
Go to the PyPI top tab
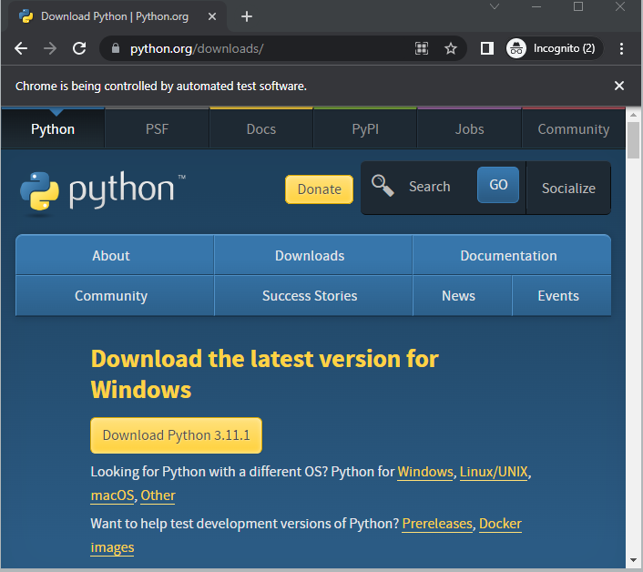click(365, 129)
